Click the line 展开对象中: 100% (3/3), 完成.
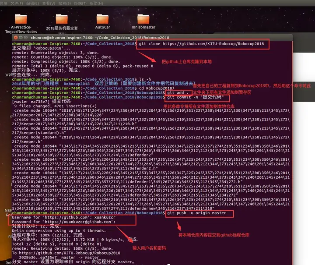Viewport: 315px width, 265px height. click(46, 71)
